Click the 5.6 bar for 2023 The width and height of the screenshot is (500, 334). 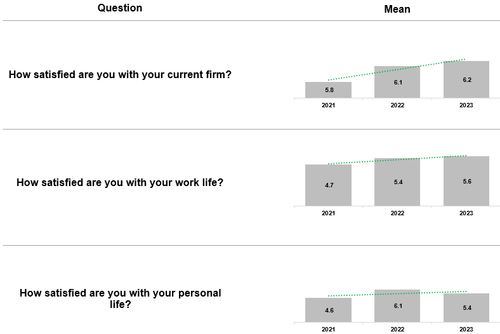click(466, 181)
